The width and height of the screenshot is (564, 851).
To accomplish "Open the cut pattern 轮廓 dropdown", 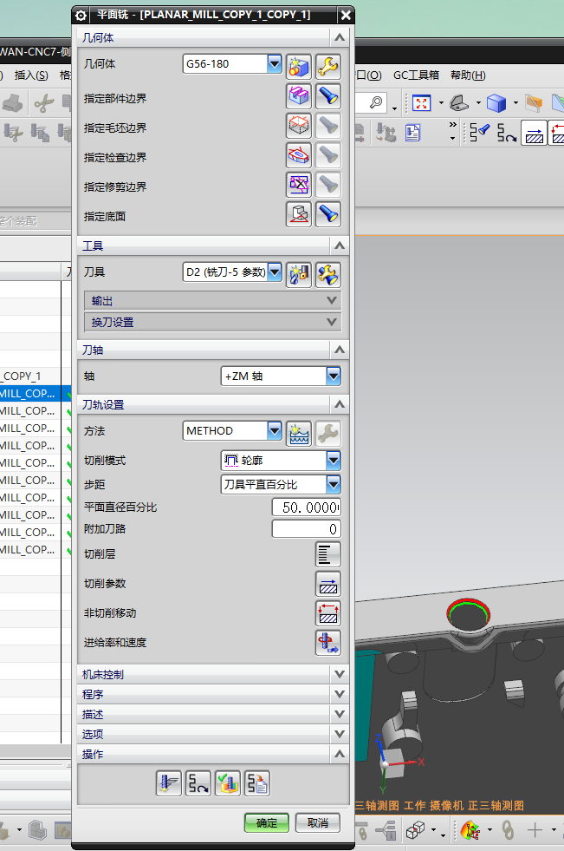I will click(x=334, y=461).
